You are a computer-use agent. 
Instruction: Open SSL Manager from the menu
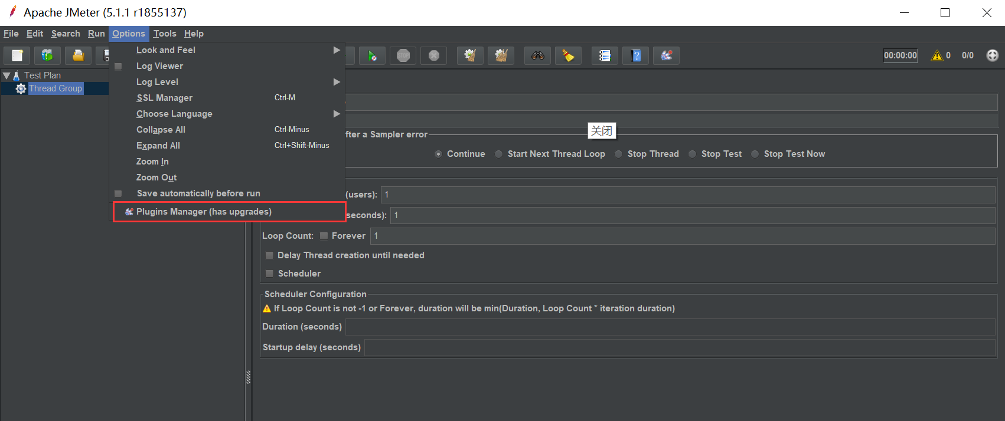coord(227,98)
